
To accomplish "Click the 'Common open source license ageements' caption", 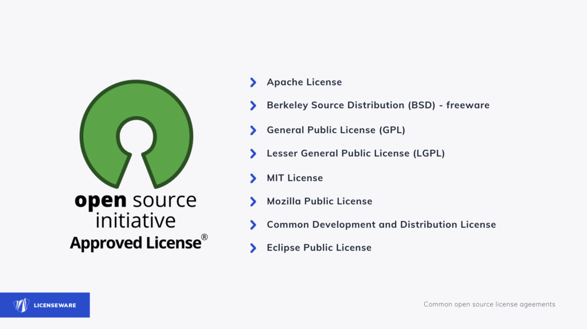I will [490, 304].
